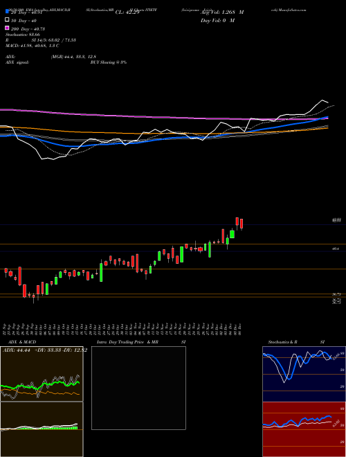The image size is (346, 457).
Task: Click the Day Vol: 0 M label
Action: pyautogui.click(x=217, y=20)
